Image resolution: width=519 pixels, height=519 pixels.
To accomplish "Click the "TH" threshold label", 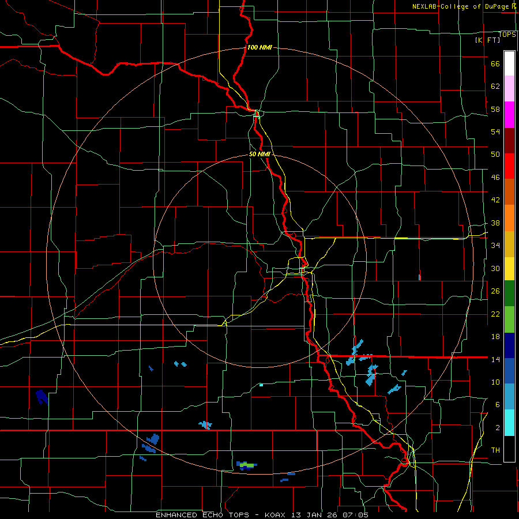I will [495, 450].
